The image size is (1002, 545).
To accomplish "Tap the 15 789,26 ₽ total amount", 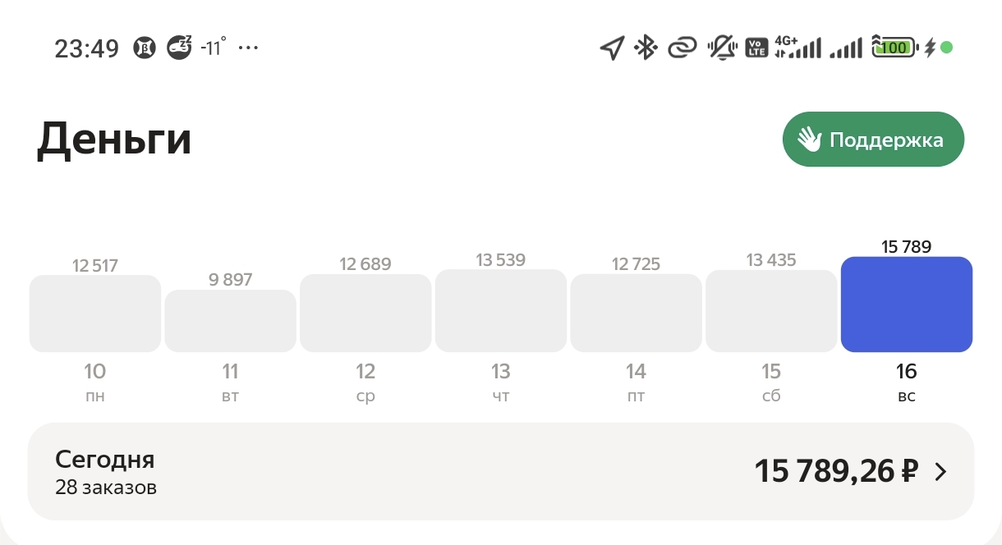I will click(x=836, y=471).
